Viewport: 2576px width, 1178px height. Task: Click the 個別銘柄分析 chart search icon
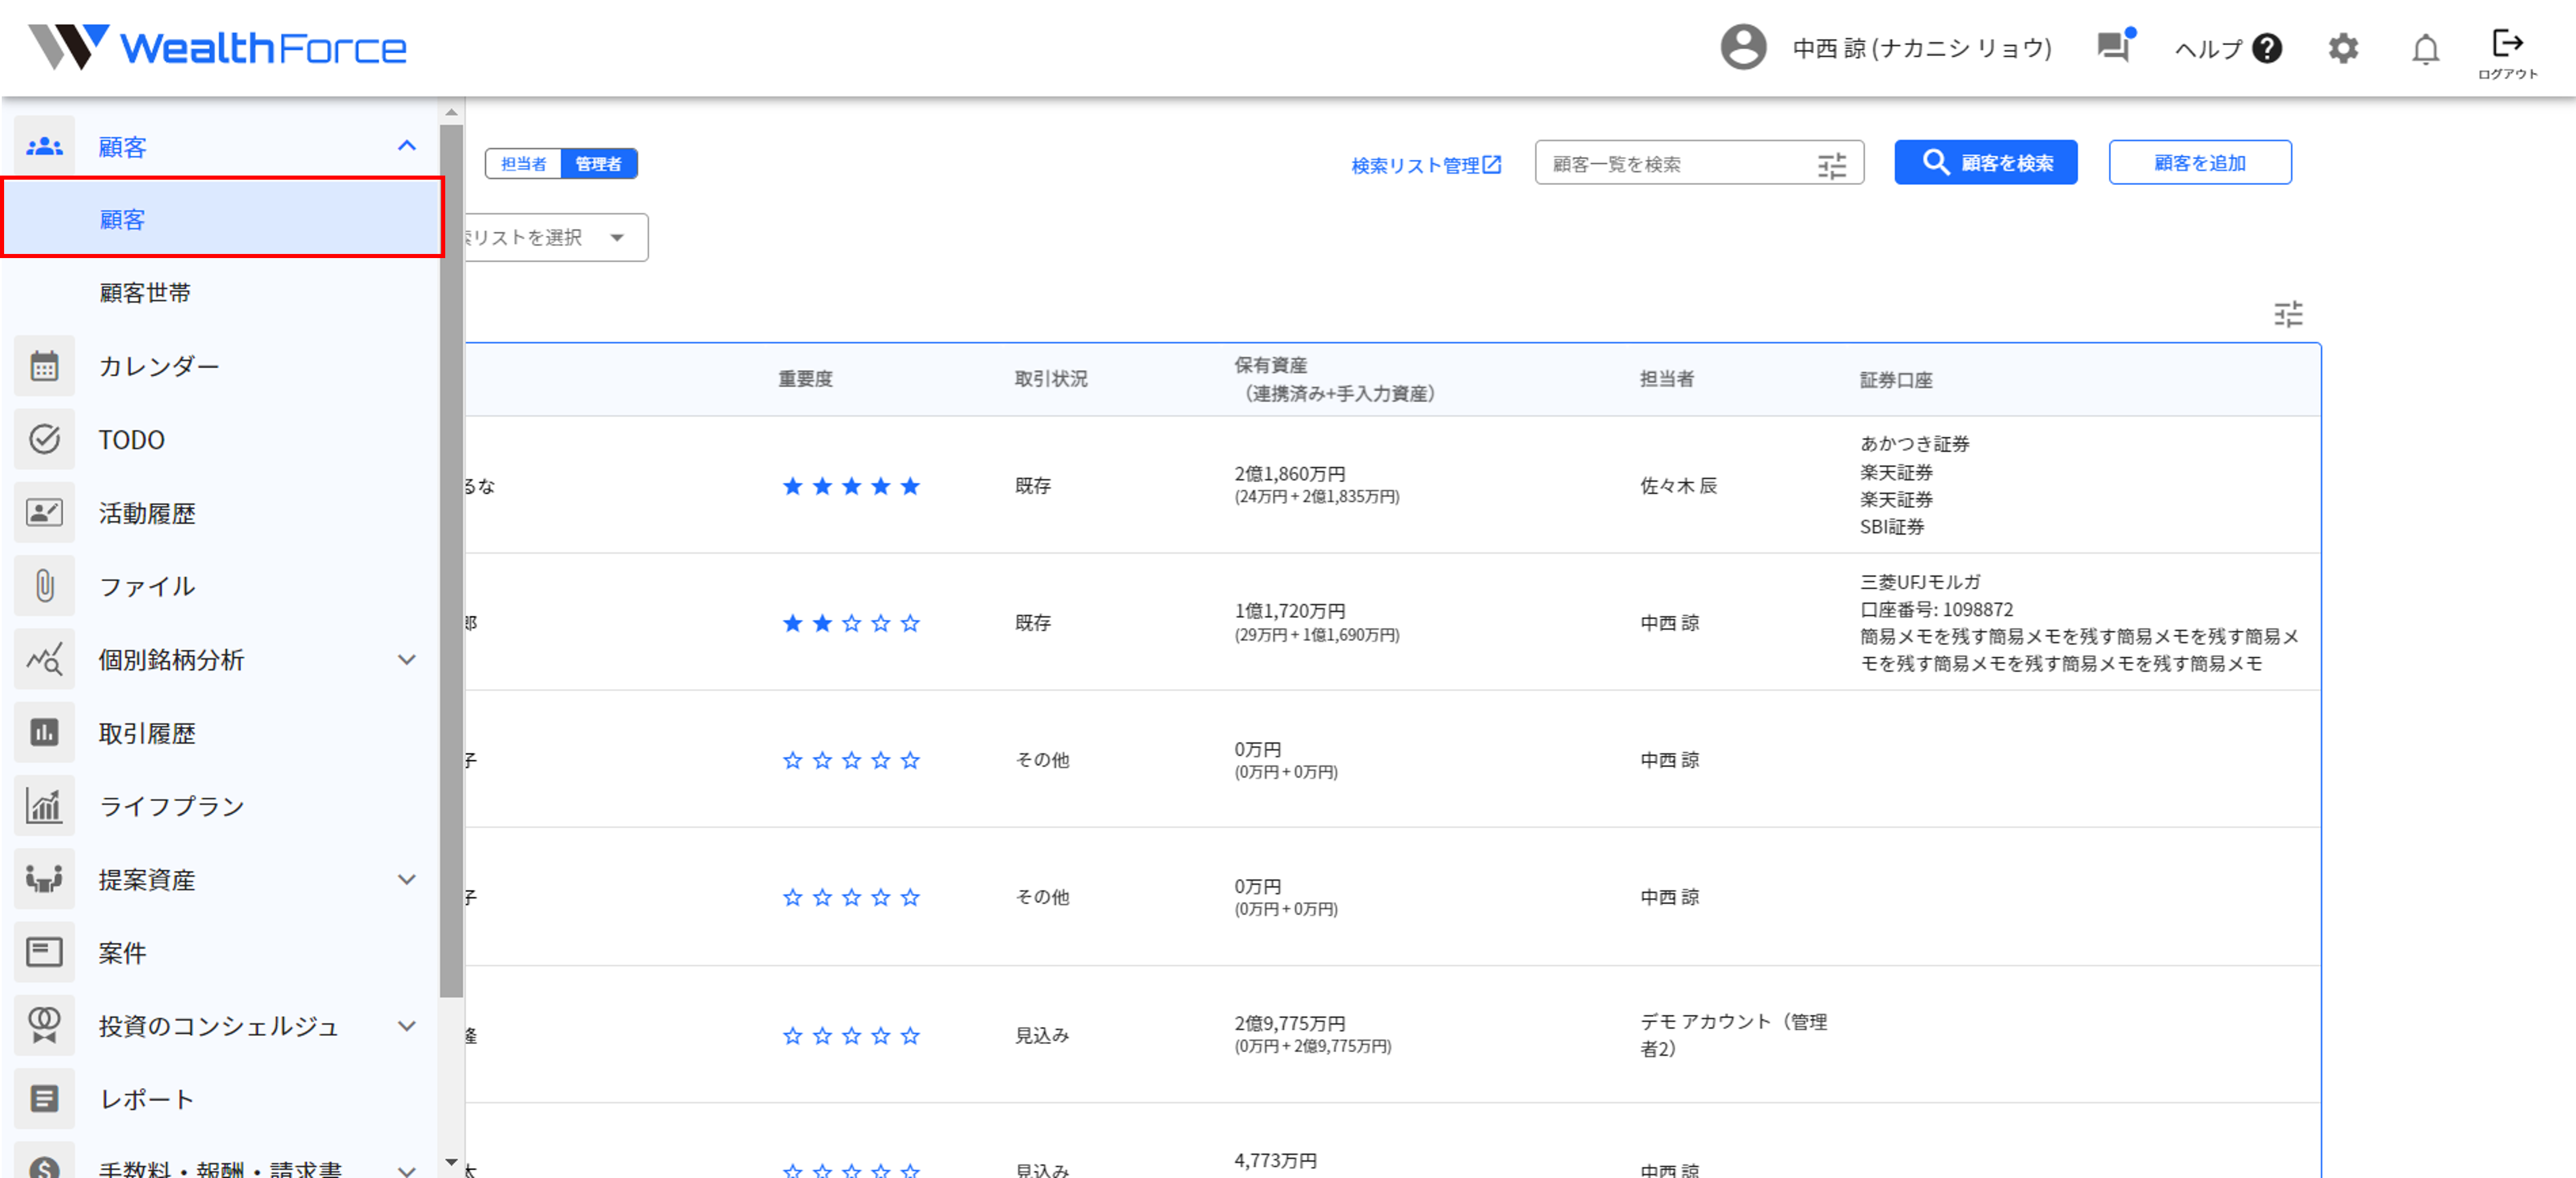click(x=44, y=660)
